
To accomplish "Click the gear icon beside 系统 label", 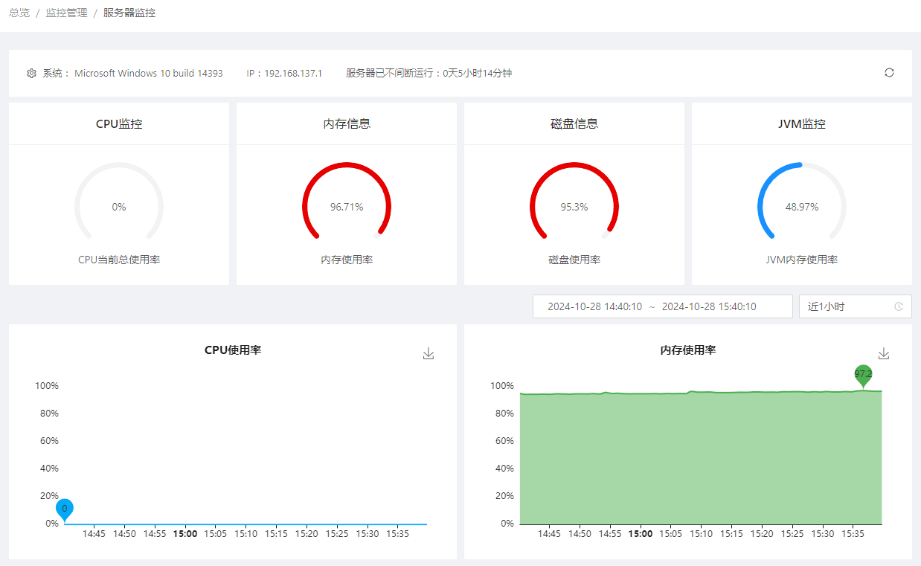I will click(x=31, y=74).
